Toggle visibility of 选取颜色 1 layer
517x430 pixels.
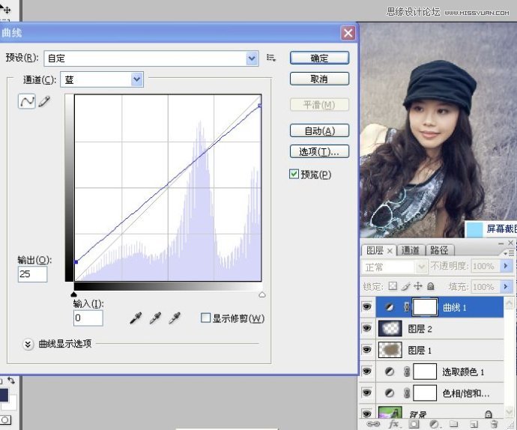click(x=366, y=372)
